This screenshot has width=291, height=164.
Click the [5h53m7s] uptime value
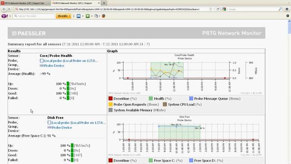click(82, 146)
